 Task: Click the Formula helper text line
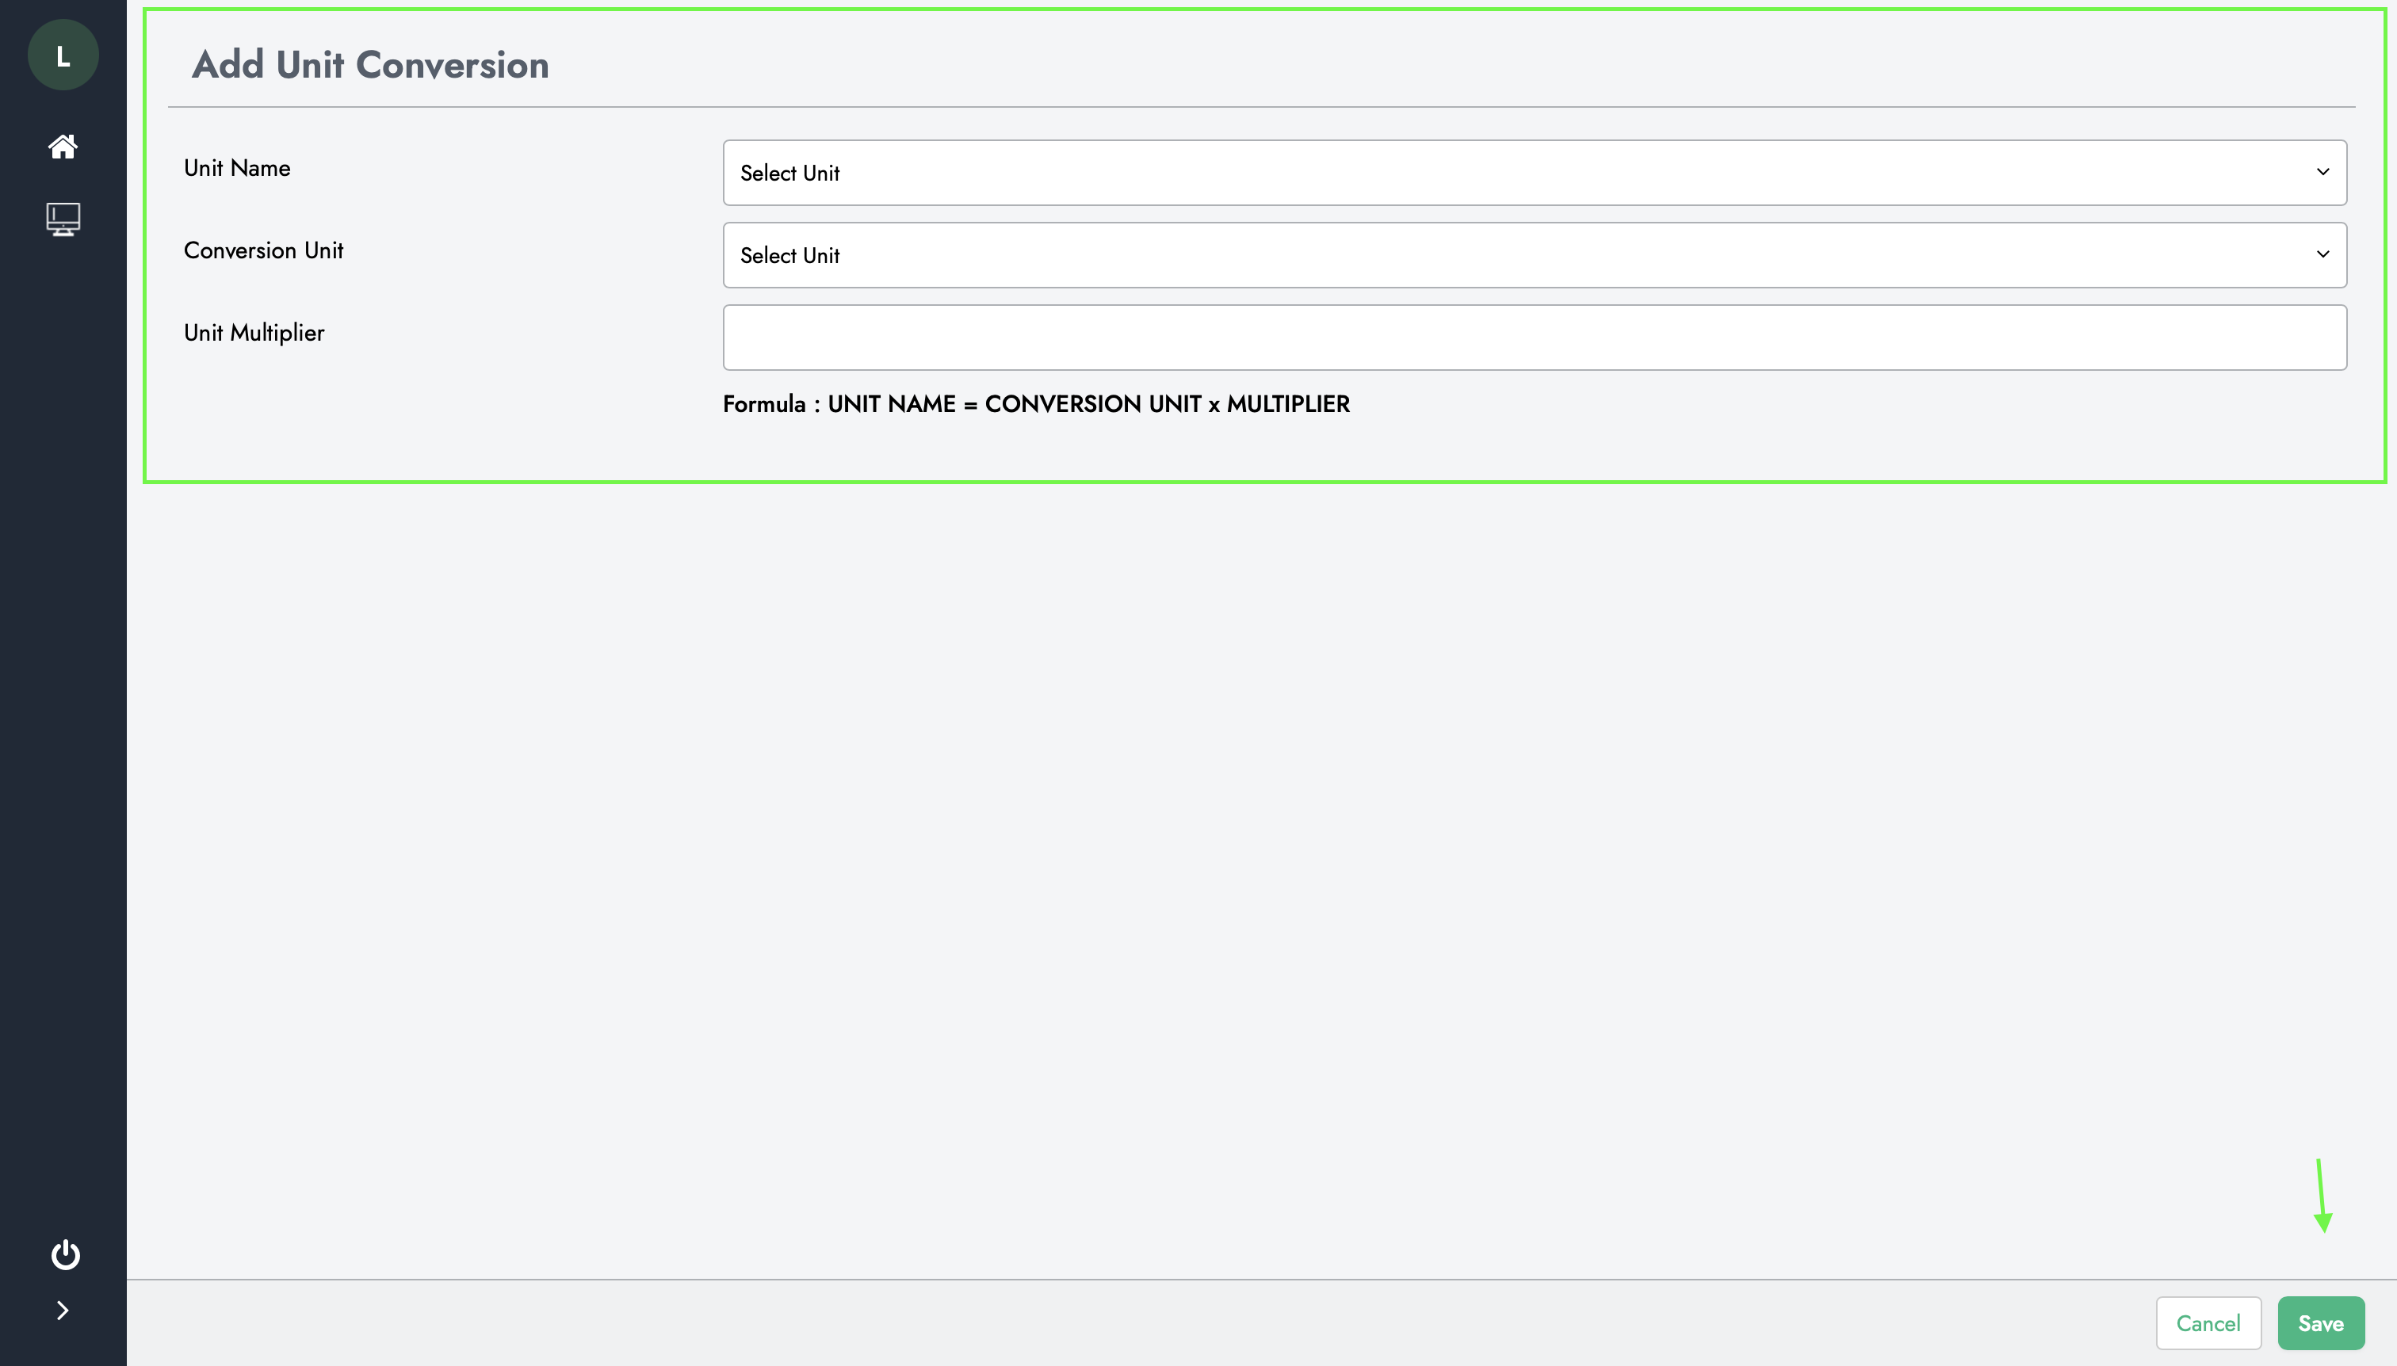1035,404
